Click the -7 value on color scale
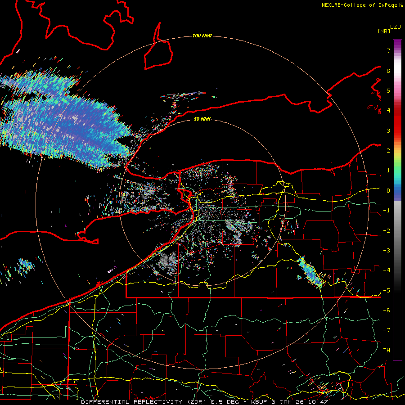The image size is (405, 405). [387, 330]
